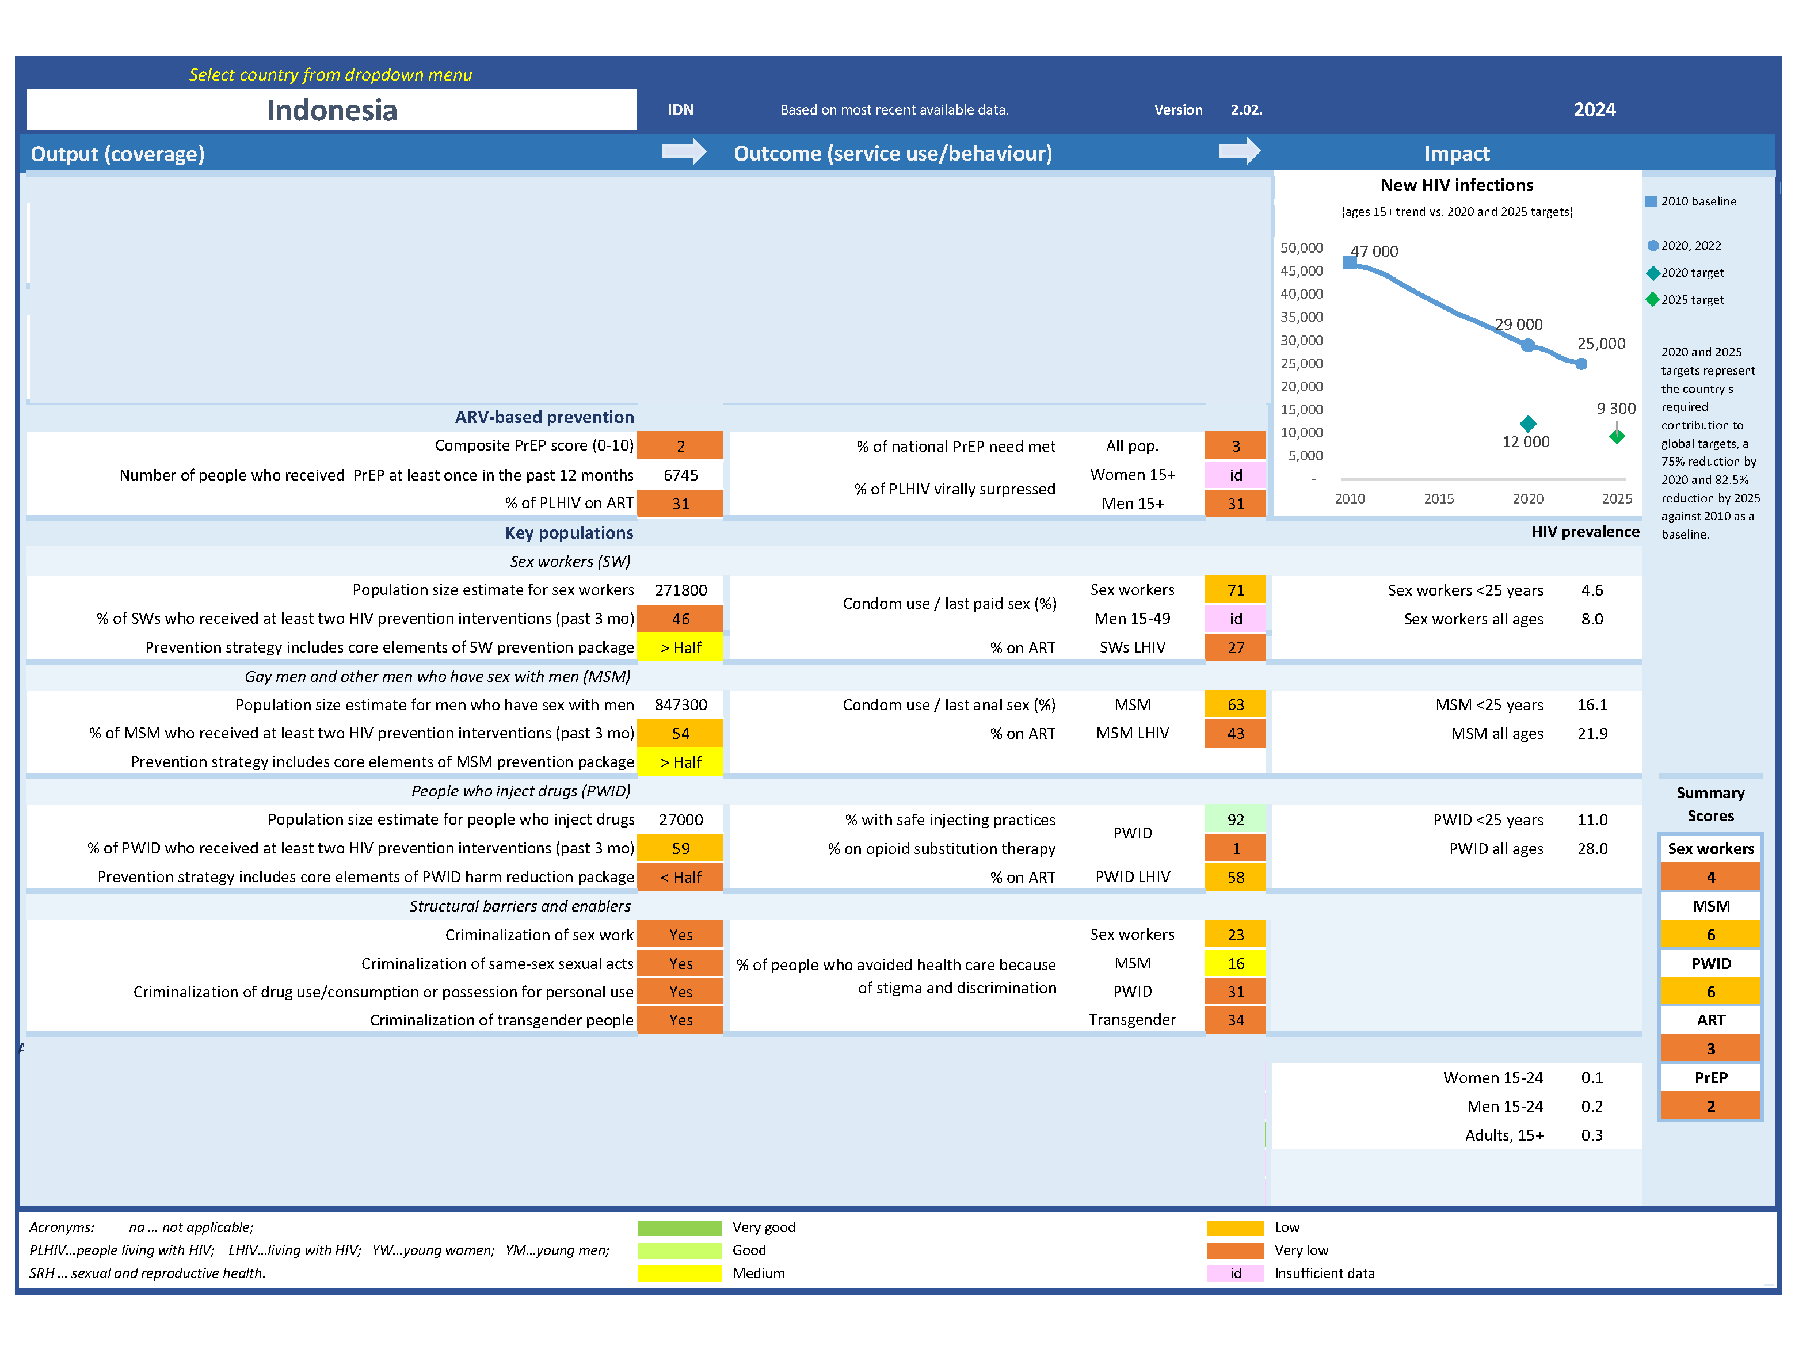Select the MSM prevention package > Half cell
This screenshot has width=1795, height=1346.
tap(680, 762)
